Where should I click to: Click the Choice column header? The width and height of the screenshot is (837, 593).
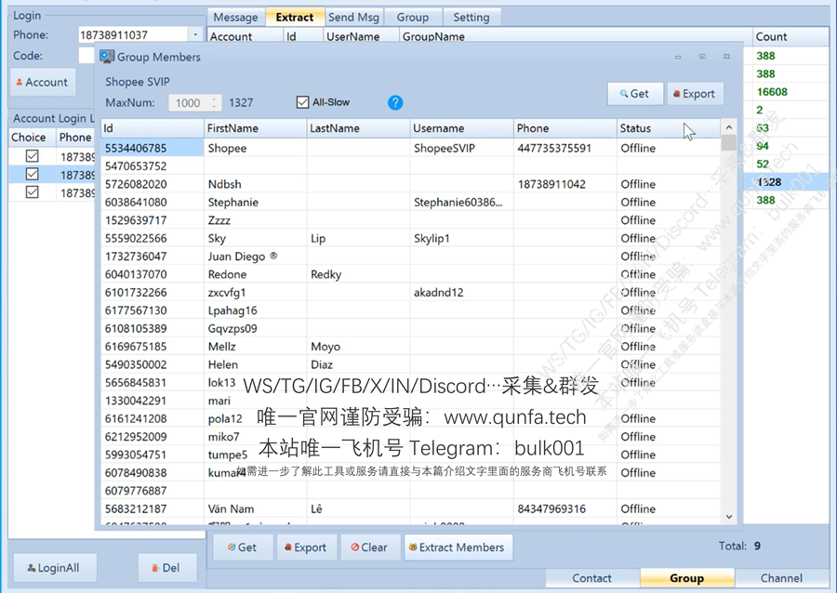coord(32,137)
